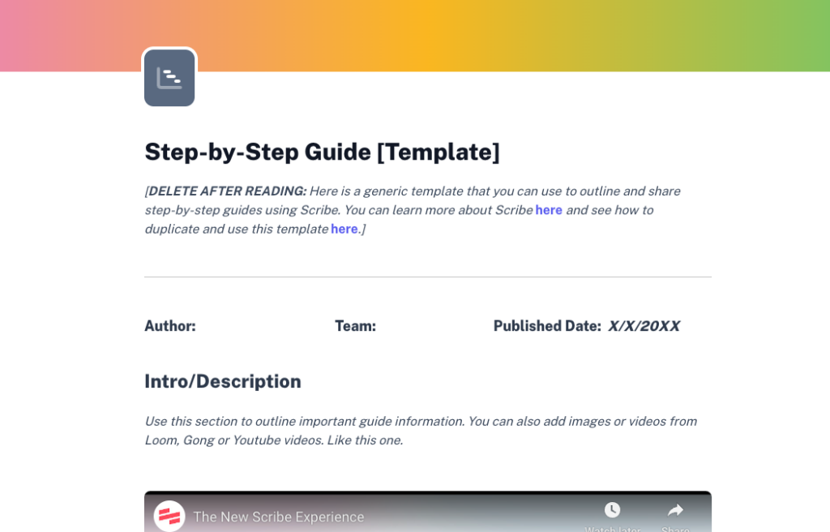
Task: Click the page icon above the title
Action: pos(169,78)
